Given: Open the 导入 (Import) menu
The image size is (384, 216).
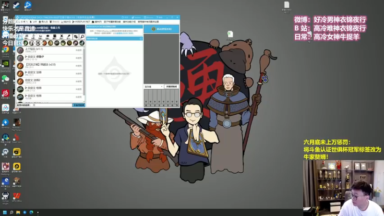Looking at the screenshot, I should click(43, 22).
